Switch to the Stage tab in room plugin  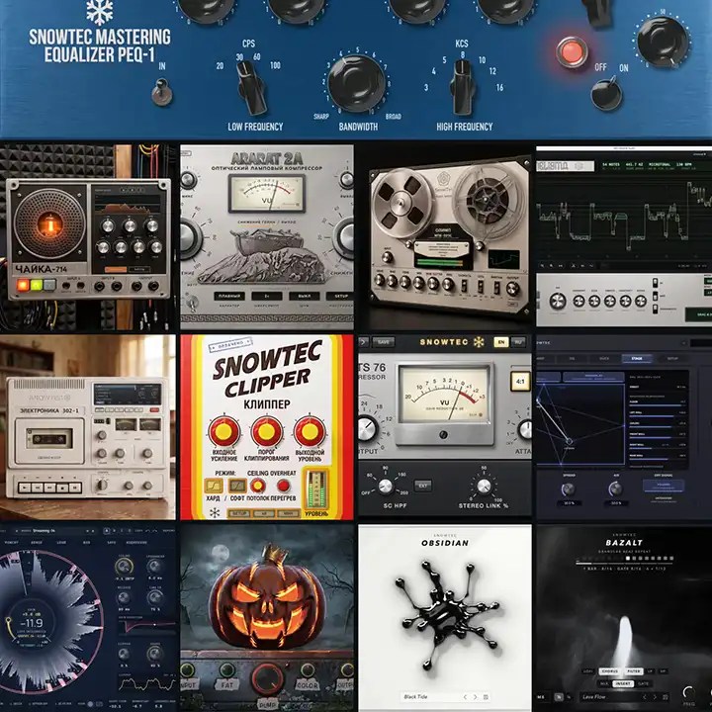tap(637, 359)
